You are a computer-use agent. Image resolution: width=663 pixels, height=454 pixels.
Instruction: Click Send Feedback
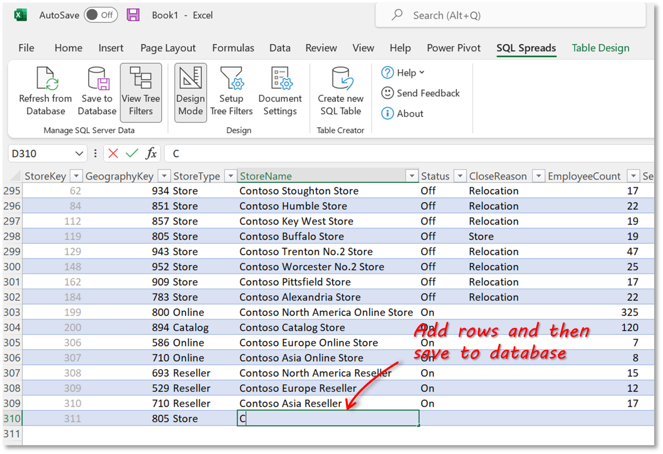(x=428, y=93)
